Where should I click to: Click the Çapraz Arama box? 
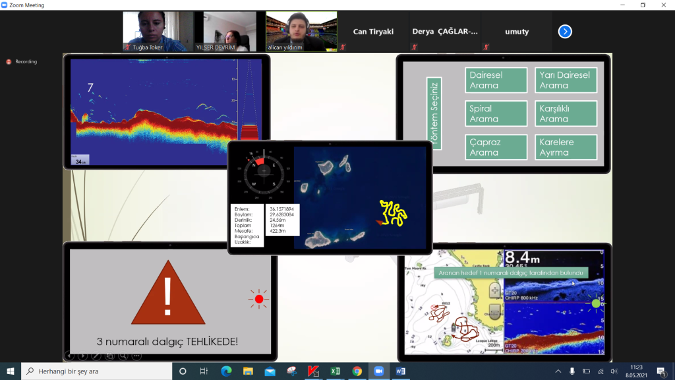point(496,147)
